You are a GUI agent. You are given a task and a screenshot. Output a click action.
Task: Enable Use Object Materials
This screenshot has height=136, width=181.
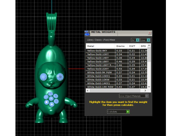[134, 96]
